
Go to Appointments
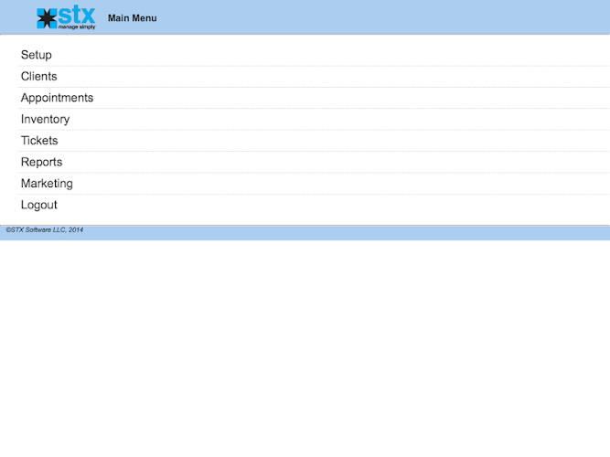[314, 98]
